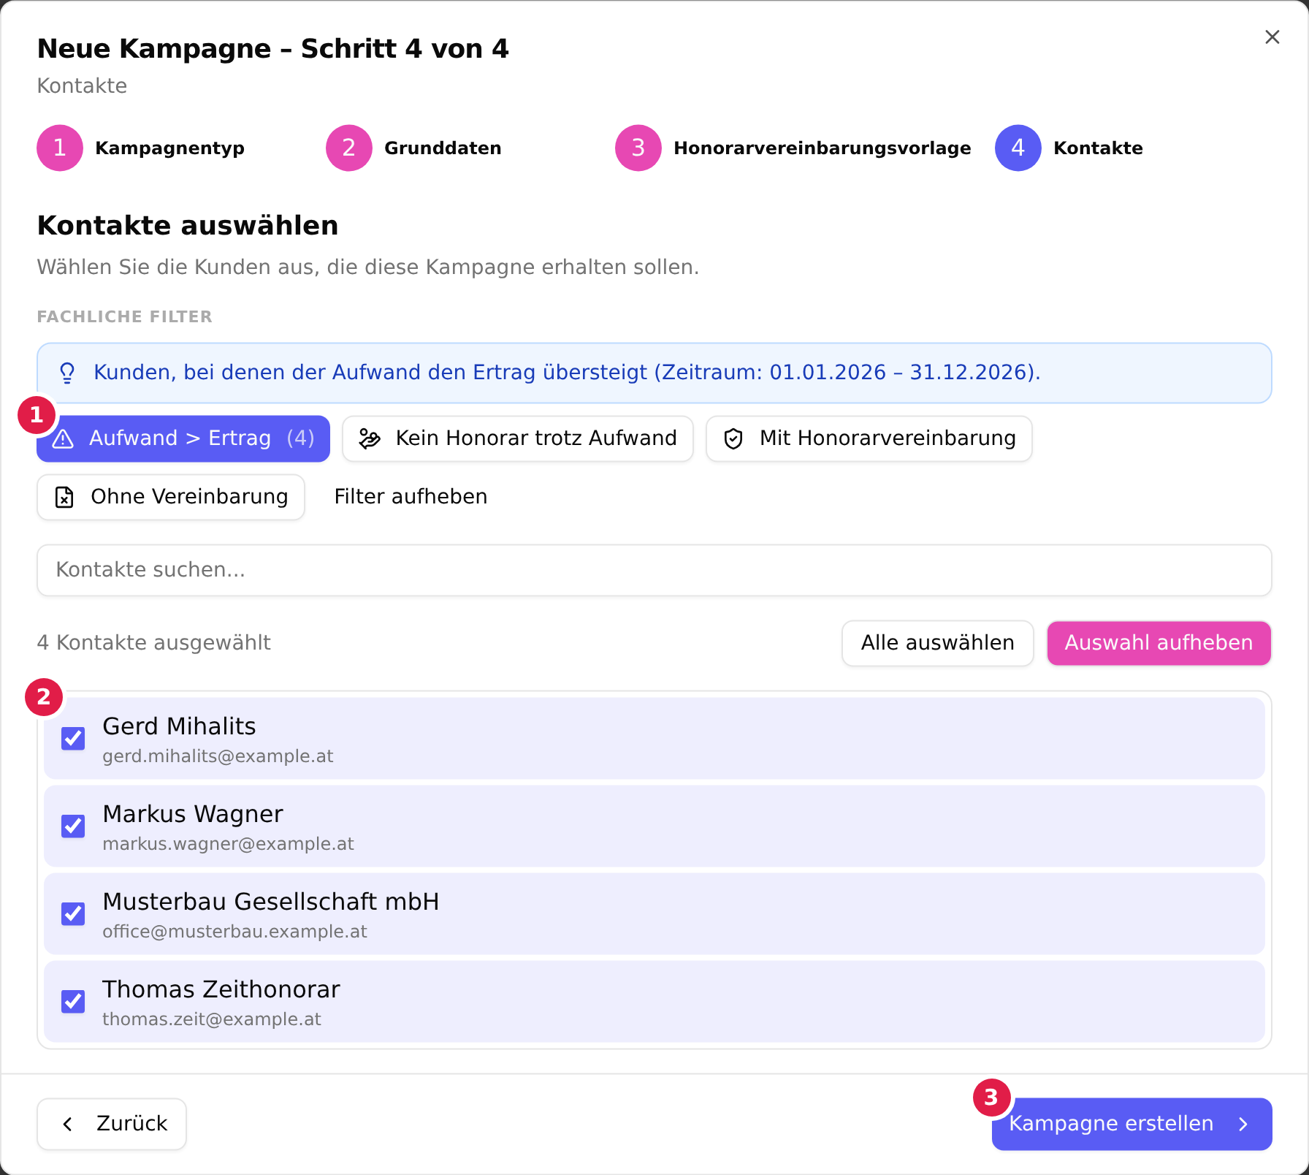Focus the Kontakte suchen search field

coord(654,570)
